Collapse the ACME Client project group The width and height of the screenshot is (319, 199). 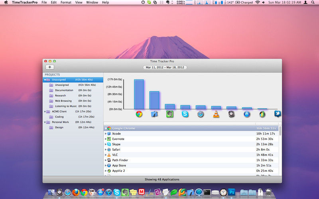point(45,112)
